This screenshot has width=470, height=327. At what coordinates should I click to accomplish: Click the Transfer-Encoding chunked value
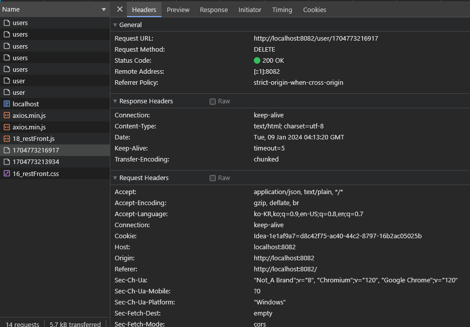266,159
